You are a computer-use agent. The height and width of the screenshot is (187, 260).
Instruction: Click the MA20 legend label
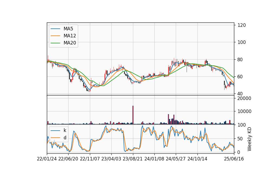(x=70, y=43)
